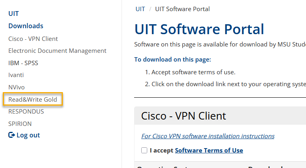Open the NVivo sidebar entry
This screenshot has width=306, height=168.
16,87
